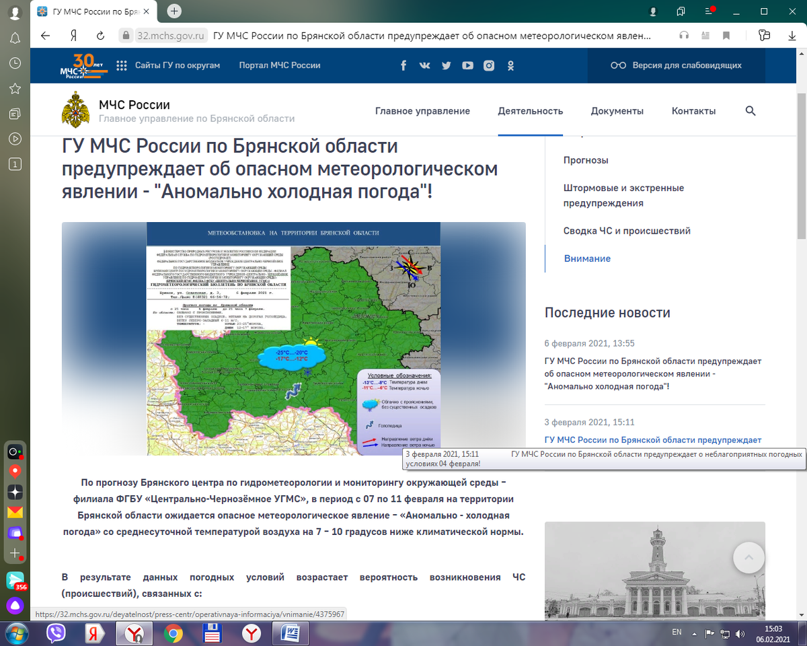Open the Деятельность menu
The image size is (807, 646).
(531, 111)
